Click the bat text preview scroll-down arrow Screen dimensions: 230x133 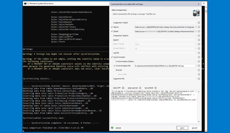199,121
